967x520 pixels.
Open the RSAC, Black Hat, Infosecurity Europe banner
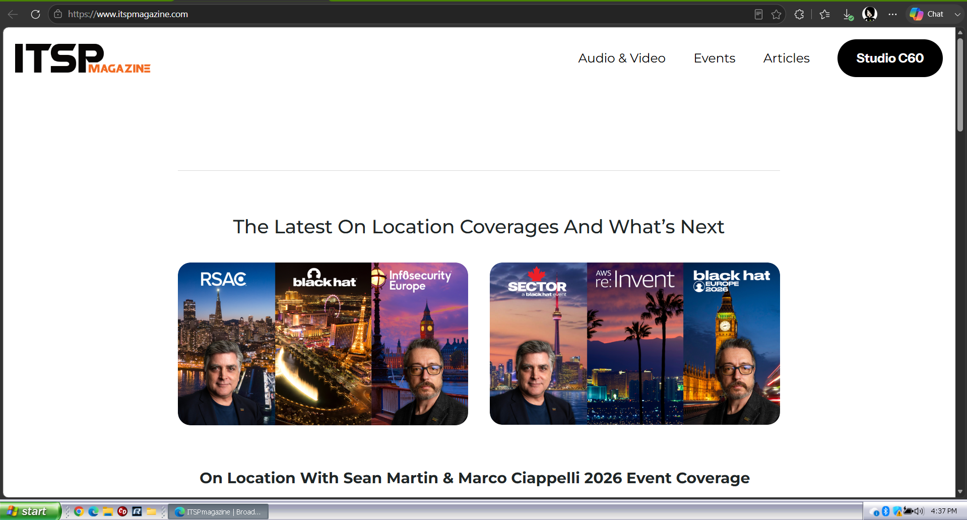click(323, 344)
